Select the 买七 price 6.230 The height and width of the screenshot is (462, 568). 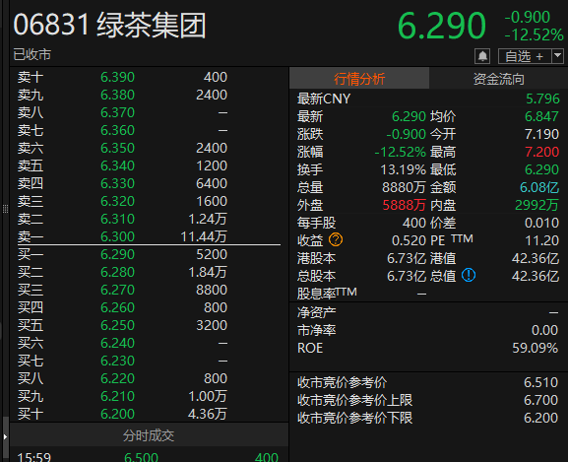click(x=117, y=361)
